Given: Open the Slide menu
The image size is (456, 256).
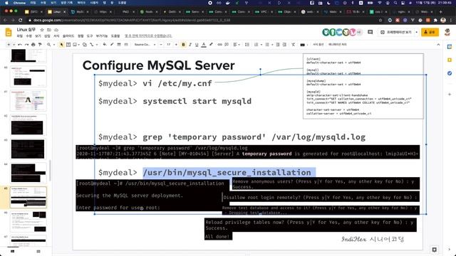Looking at the screenshot, I should click(68, 36).
